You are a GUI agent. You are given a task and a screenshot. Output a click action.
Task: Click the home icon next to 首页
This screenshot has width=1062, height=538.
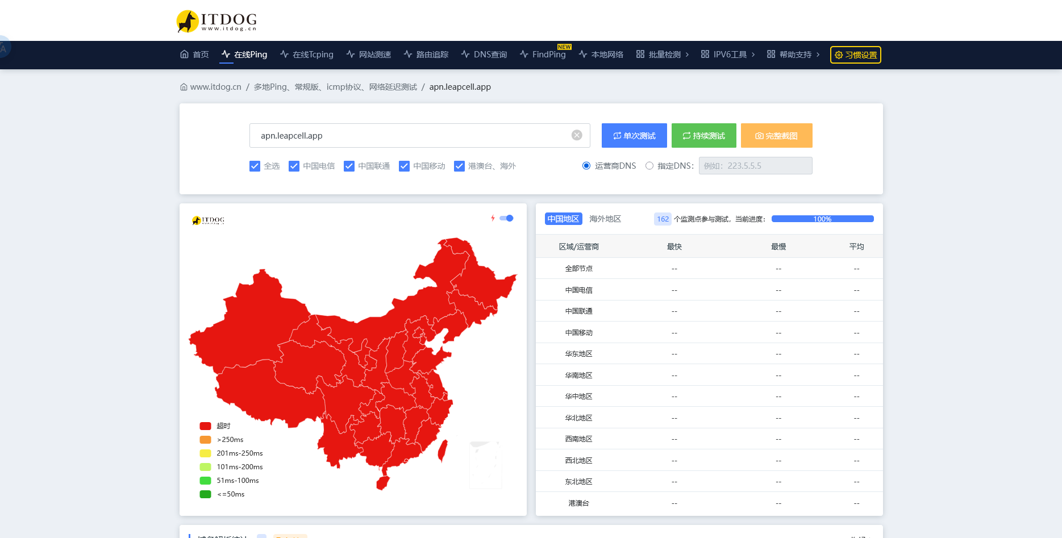[184, 54]
